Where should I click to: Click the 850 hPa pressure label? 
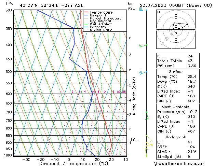pos(10,136)
